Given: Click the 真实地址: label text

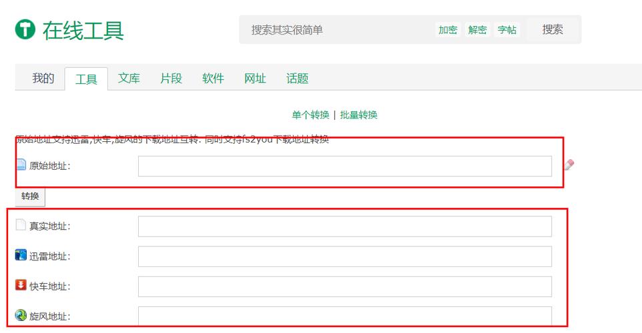Looking at the screenshot, I should coord(50,226).
